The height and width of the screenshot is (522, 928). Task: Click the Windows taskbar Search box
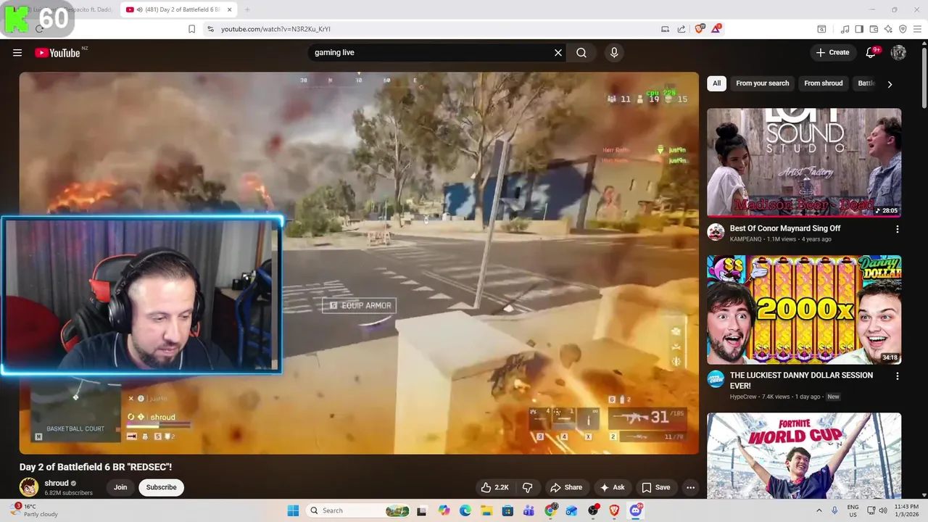point(359,510)
